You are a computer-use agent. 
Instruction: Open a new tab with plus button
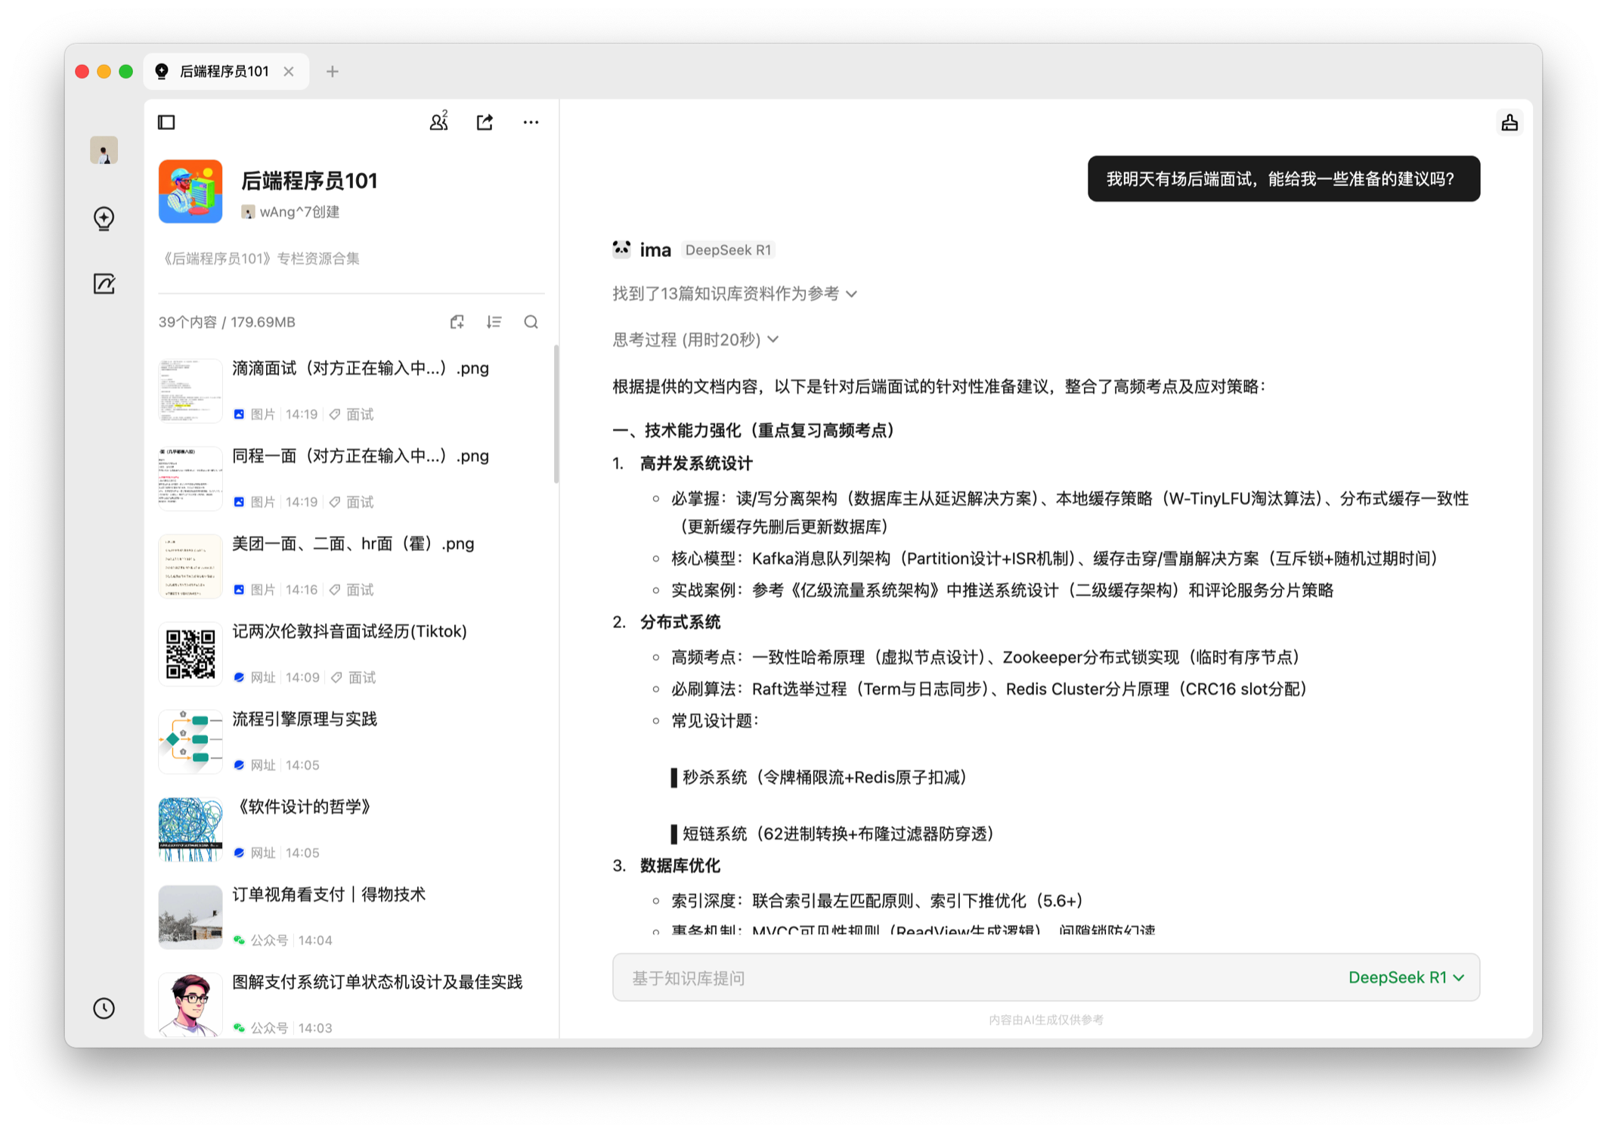(333, 72)
